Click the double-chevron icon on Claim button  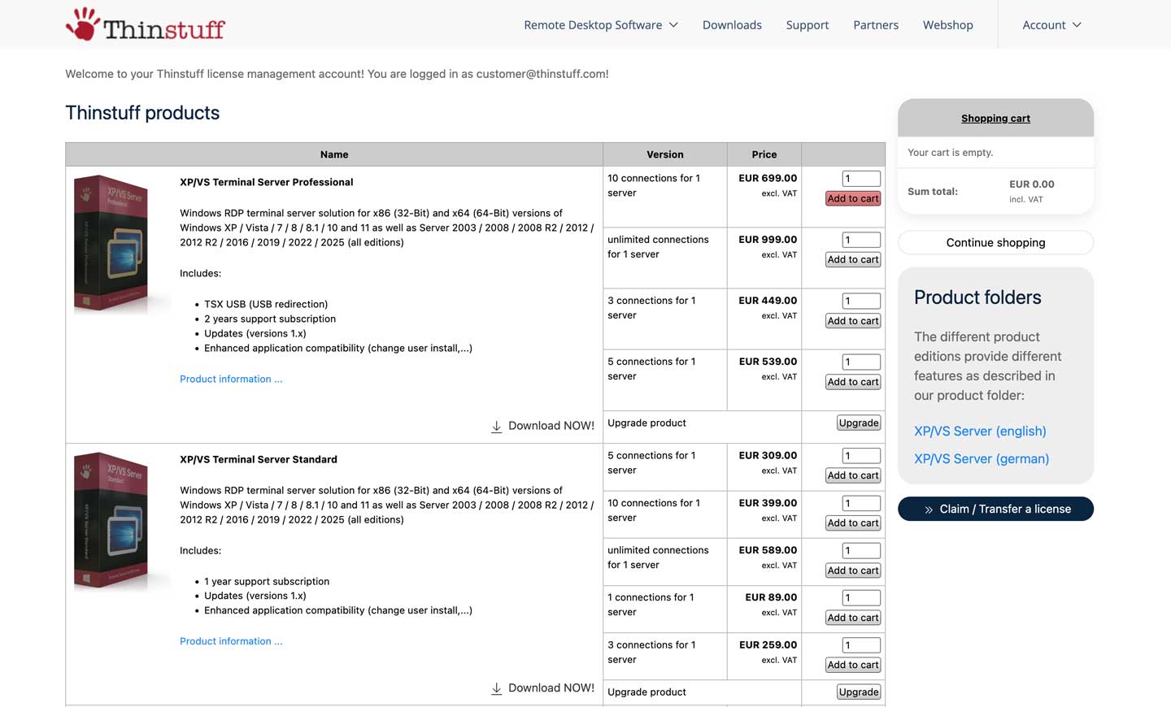coord(929,510)
